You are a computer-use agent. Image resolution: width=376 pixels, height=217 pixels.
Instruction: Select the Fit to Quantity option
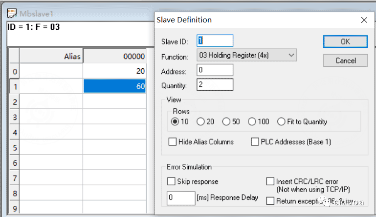point(281,122)
